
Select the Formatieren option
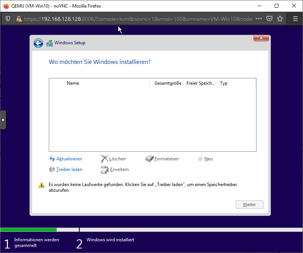coord(166,159)
